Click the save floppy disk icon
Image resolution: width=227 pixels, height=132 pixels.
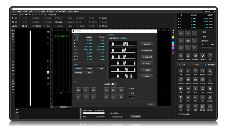click(x=29, y=15)
